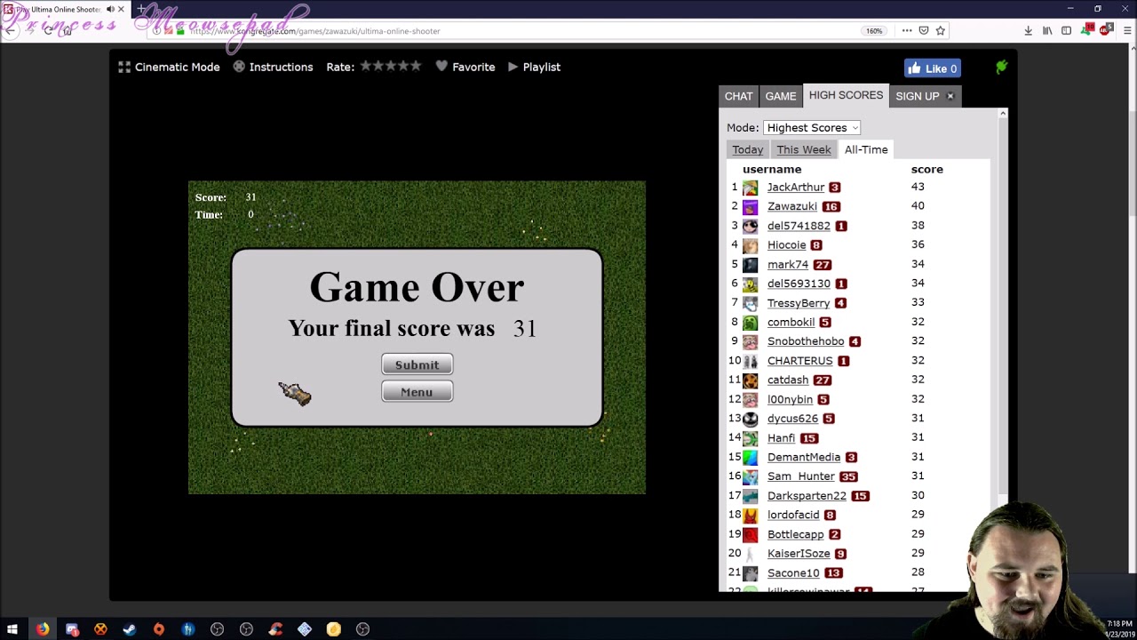Rate the game five stars
This screenshot has width=1137, height=640.
click(x=417, y=65)
